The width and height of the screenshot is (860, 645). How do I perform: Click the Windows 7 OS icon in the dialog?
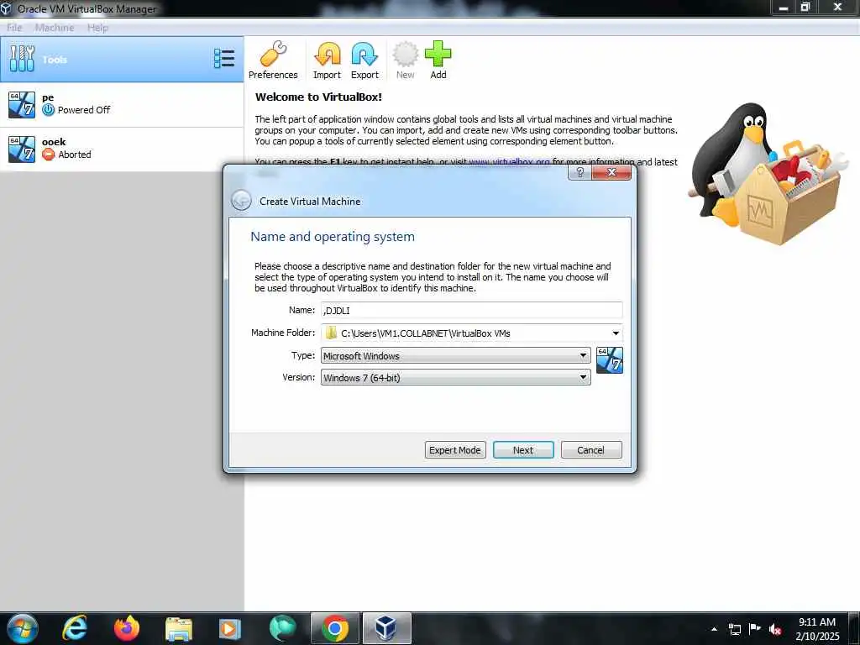610,360
